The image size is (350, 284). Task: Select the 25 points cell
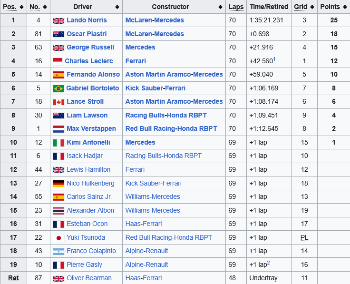334,20
